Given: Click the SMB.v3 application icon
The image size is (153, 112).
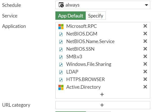Looking at the screenshot, I should coord(61,57).
